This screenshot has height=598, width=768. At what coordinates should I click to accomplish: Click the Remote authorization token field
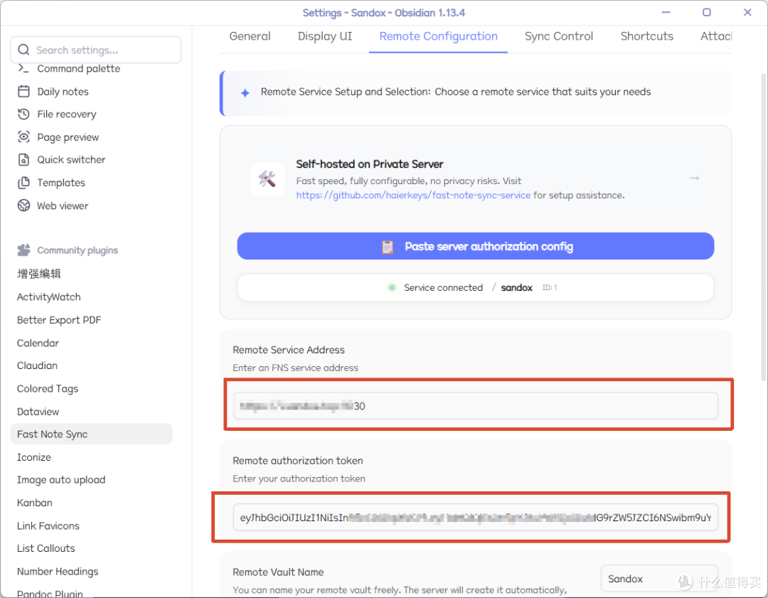475,517
